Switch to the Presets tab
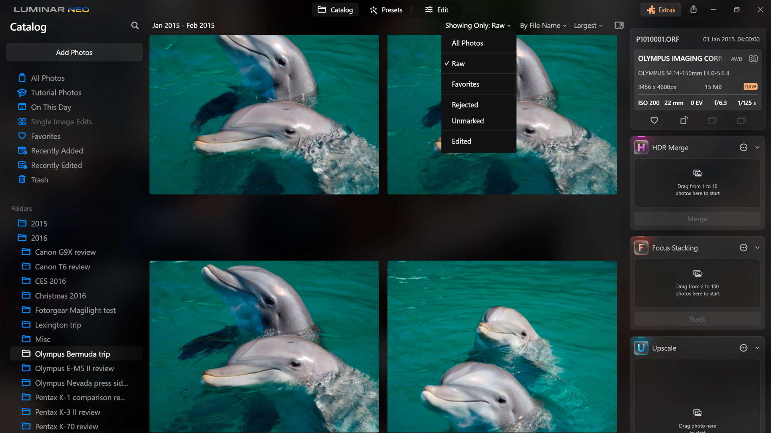Screen dimensions: 771x433 [x=386, y=10]
